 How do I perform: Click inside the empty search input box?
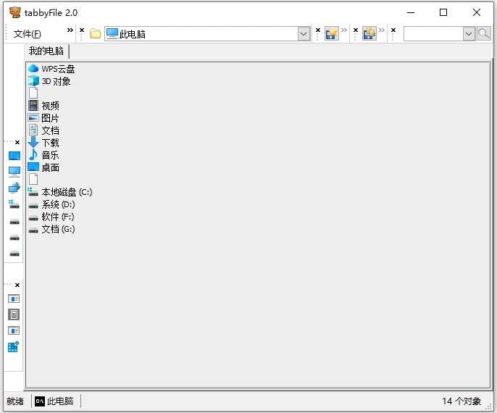pos(433,33)
